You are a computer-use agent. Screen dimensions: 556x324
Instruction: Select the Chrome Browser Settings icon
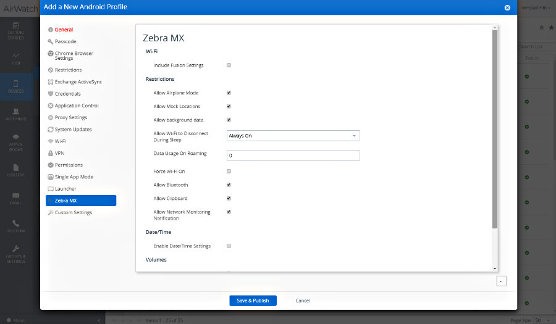point(50,54)
